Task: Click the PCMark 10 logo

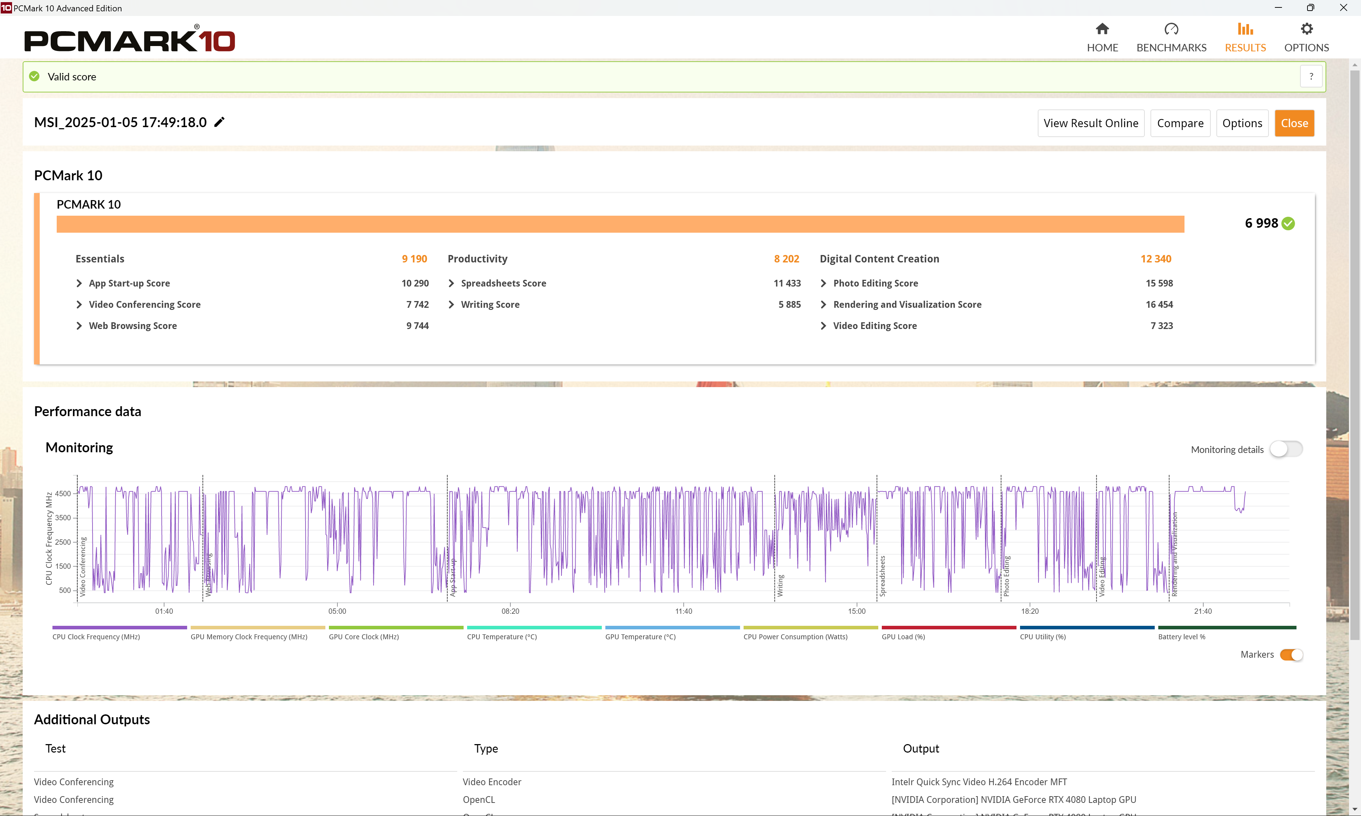Action: click(129, 39)
